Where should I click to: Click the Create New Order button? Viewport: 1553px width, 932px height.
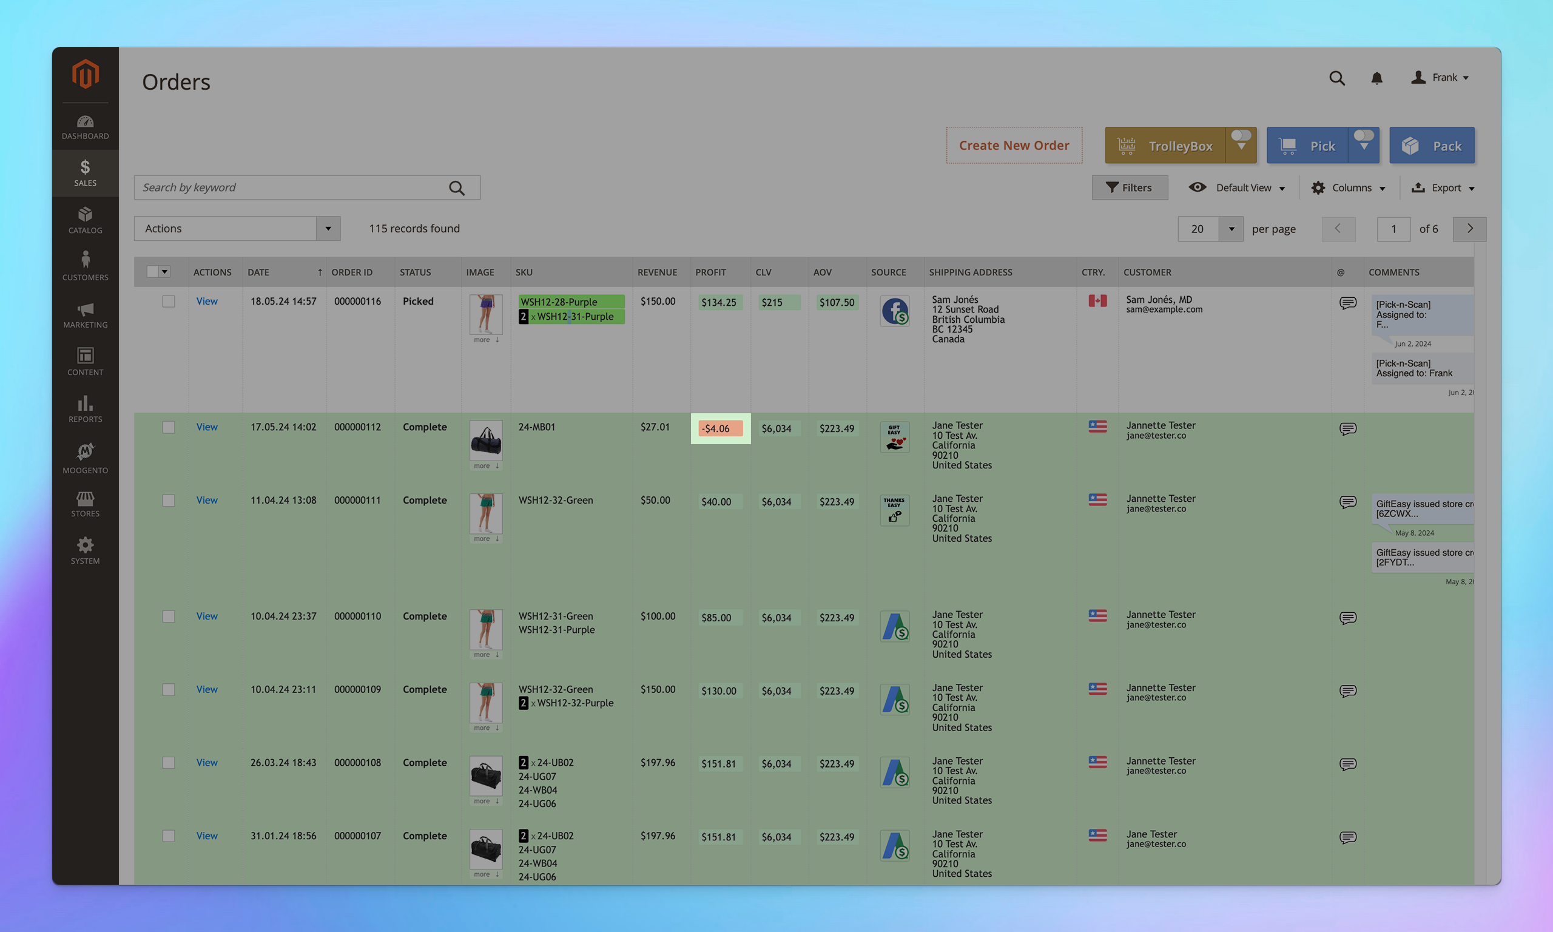coord(1014,146)
